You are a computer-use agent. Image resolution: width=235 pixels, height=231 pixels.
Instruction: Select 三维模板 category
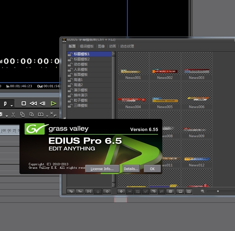coord(89,105)
